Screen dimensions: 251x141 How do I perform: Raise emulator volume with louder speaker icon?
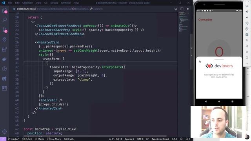click(247, 11)
